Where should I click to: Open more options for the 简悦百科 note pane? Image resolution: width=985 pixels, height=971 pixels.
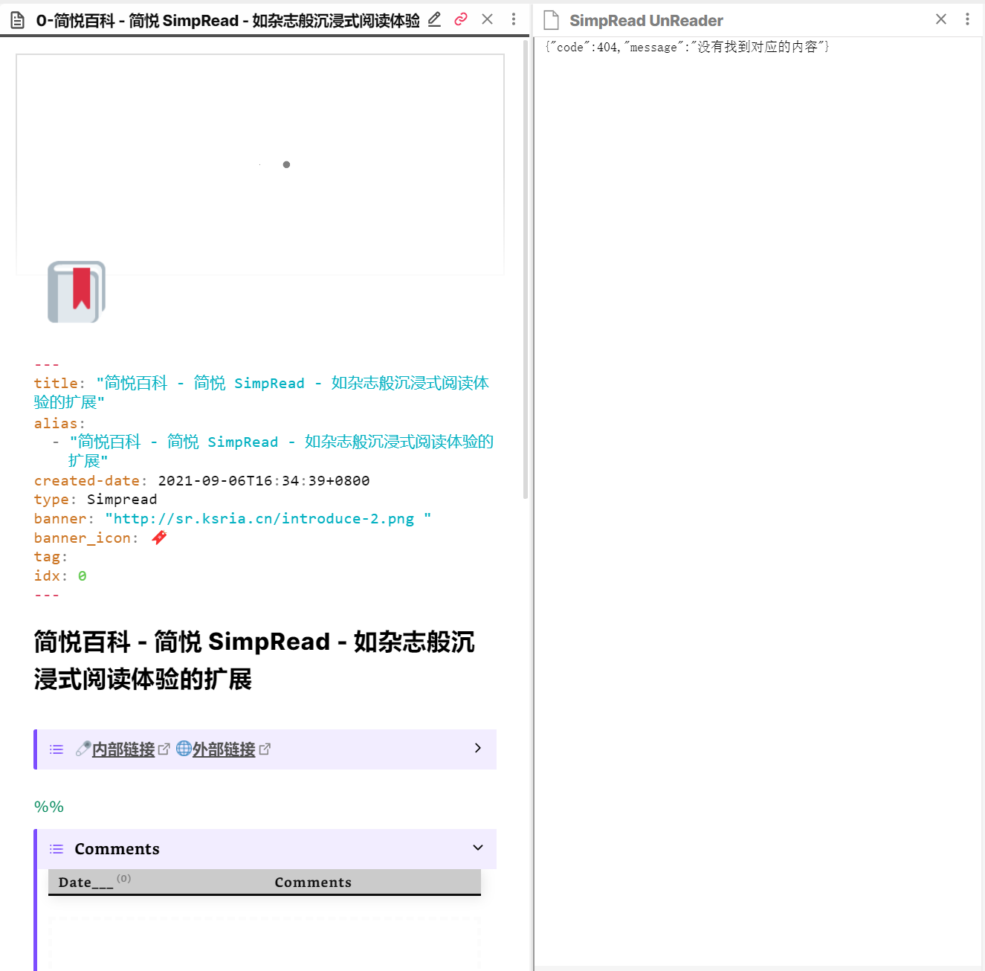(514, 19)
